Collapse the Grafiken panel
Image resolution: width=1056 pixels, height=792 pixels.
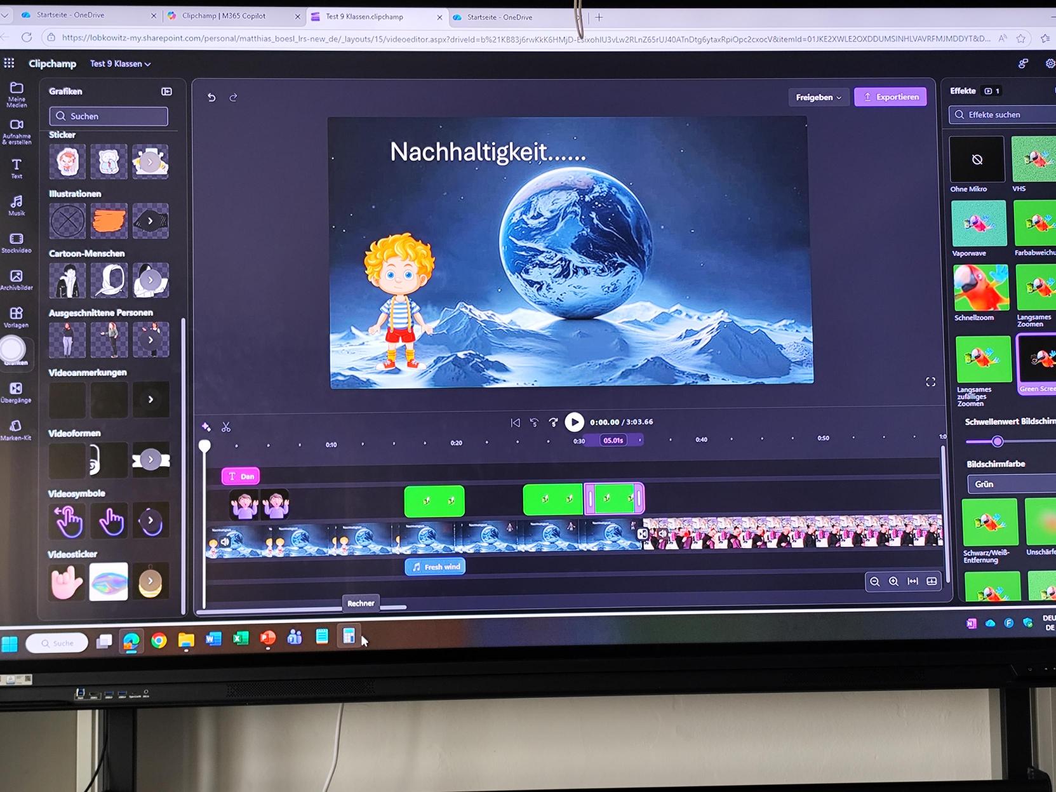pyautogui.click(x=166, y=91)
